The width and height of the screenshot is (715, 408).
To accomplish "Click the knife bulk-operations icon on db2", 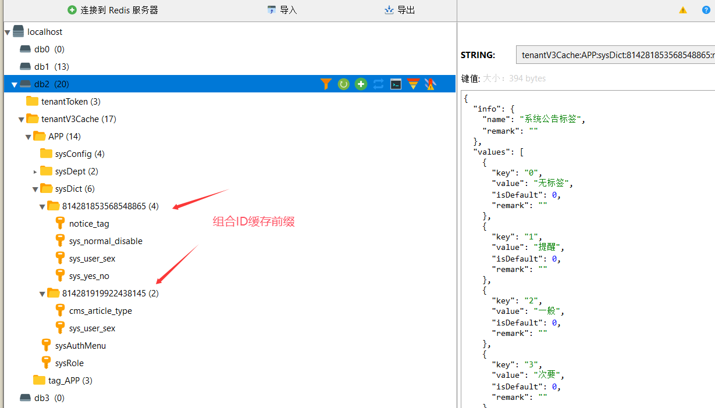I will 430,84.
